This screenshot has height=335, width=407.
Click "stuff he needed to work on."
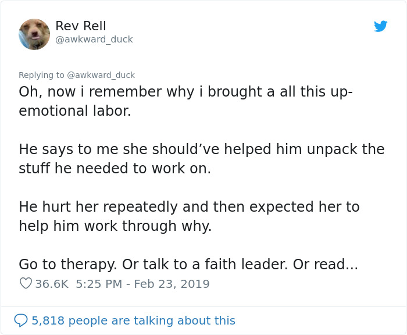[115, 168]
